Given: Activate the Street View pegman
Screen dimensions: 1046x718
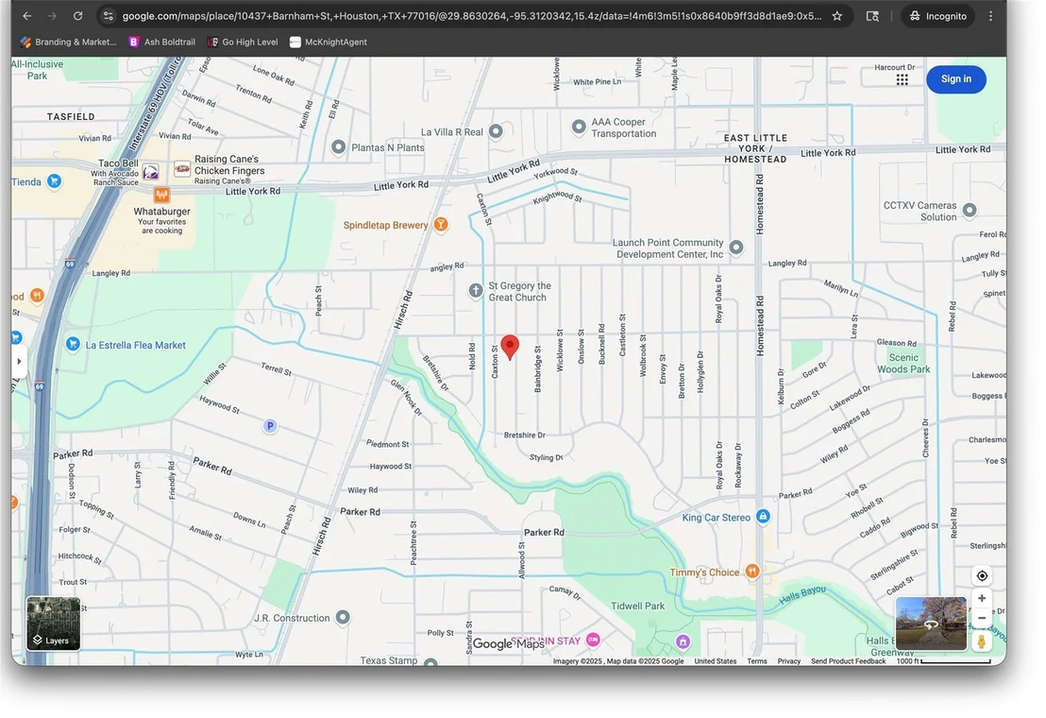Looking at the screenshot, I should [981, 641].
